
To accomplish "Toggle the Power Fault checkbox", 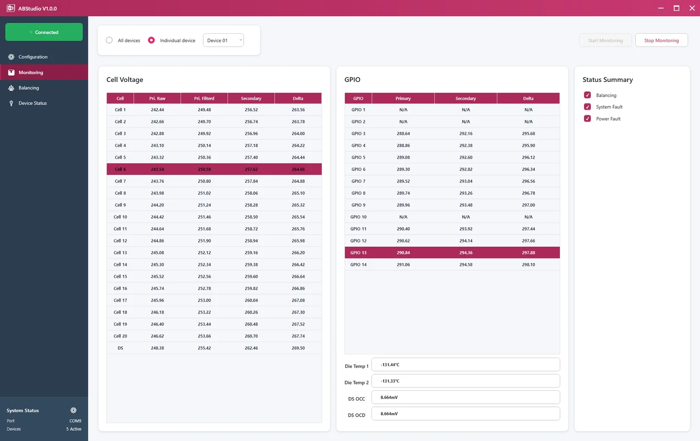I will (x=587, y=119).
